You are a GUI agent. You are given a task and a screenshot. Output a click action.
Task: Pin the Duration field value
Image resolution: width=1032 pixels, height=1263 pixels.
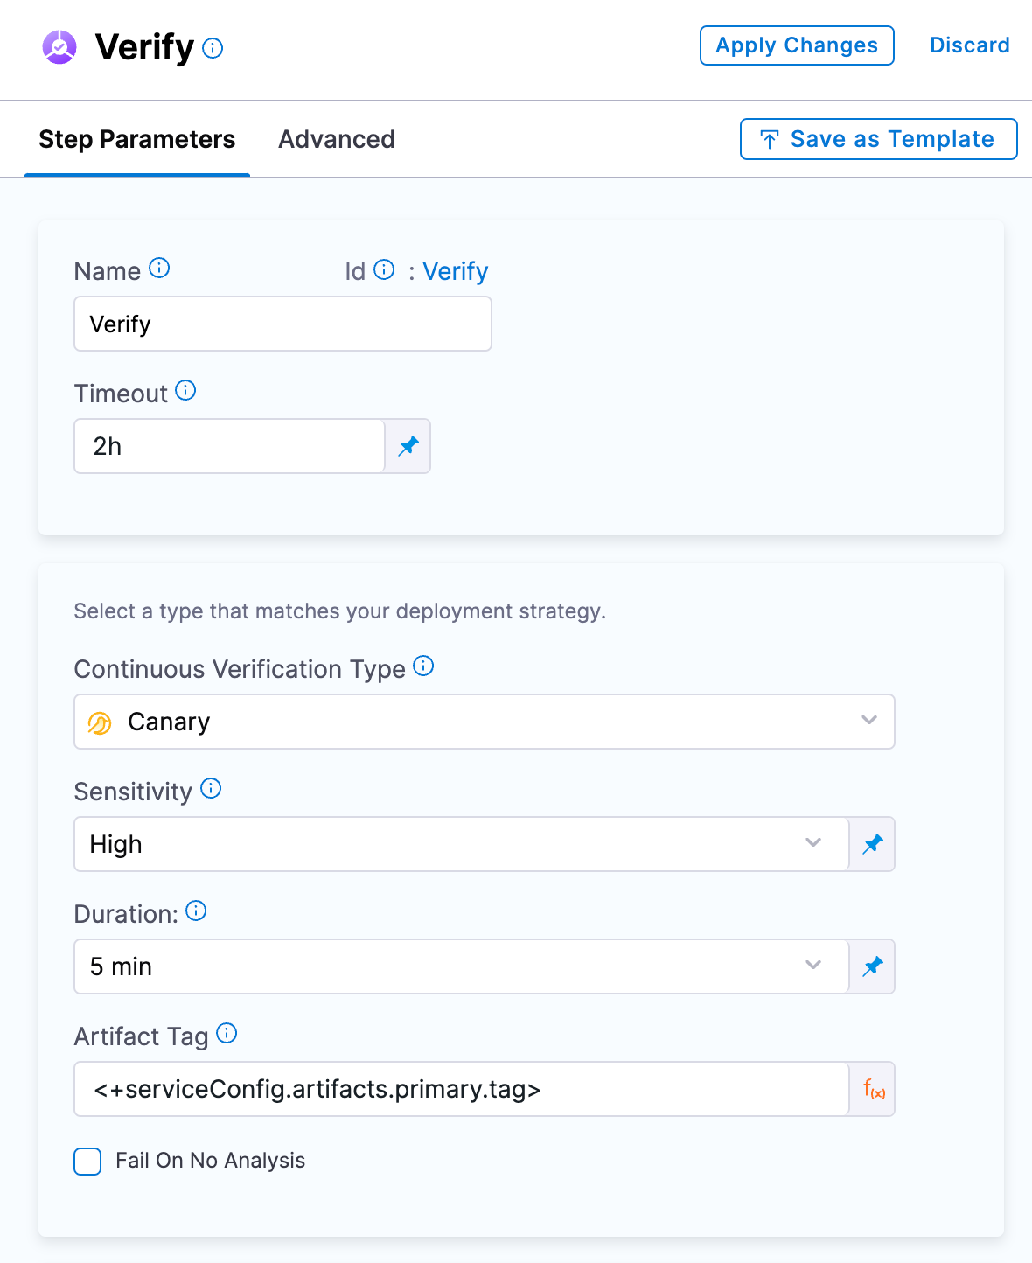point(871,966)
